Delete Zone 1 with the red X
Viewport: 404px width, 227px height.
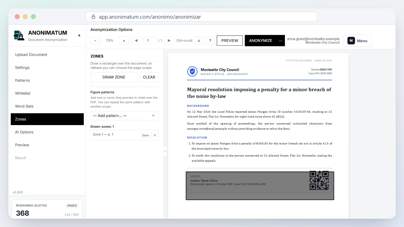point(155,135)
